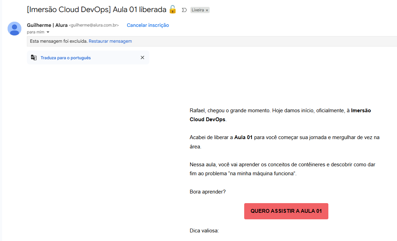Click Traduza para o português
Image resolution: width=397 pixels, height=241 pixels.
66,58
